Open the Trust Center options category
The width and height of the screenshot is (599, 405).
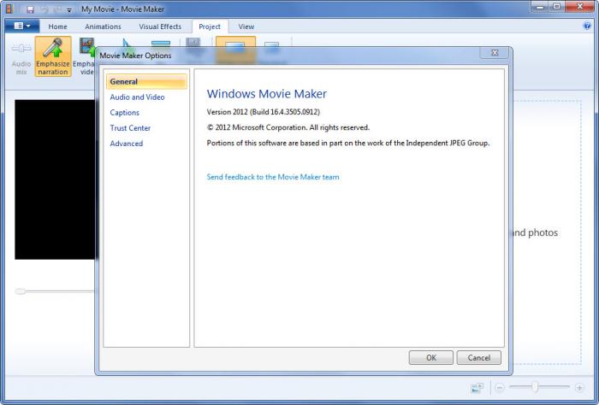point(130,128)
